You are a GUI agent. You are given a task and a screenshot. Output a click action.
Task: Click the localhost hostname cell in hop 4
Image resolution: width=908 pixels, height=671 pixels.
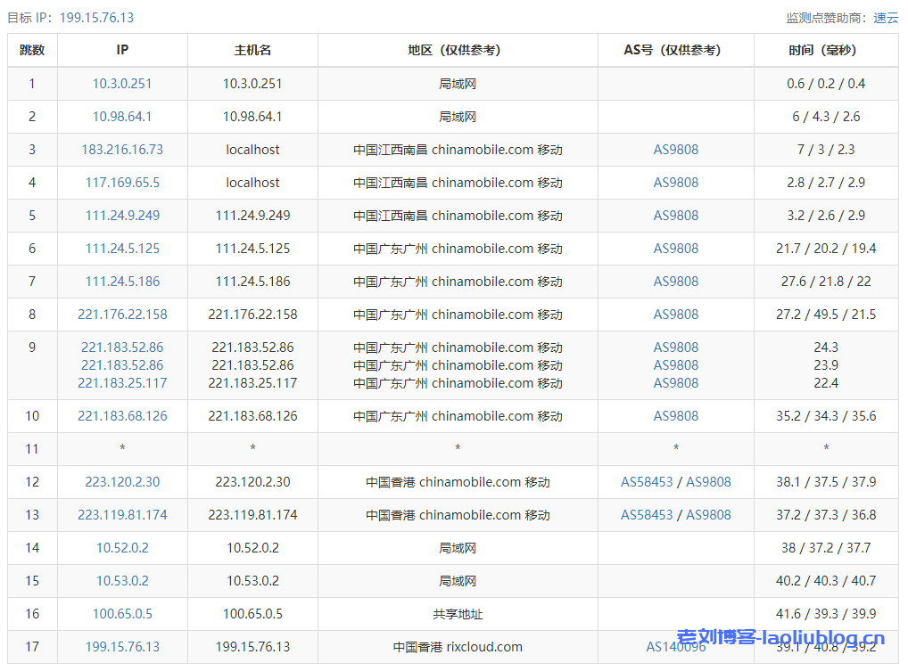tap(252, 183)
